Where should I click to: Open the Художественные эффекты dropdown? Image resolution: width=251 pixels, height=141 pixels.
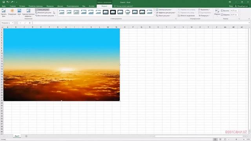click(28, 13)
